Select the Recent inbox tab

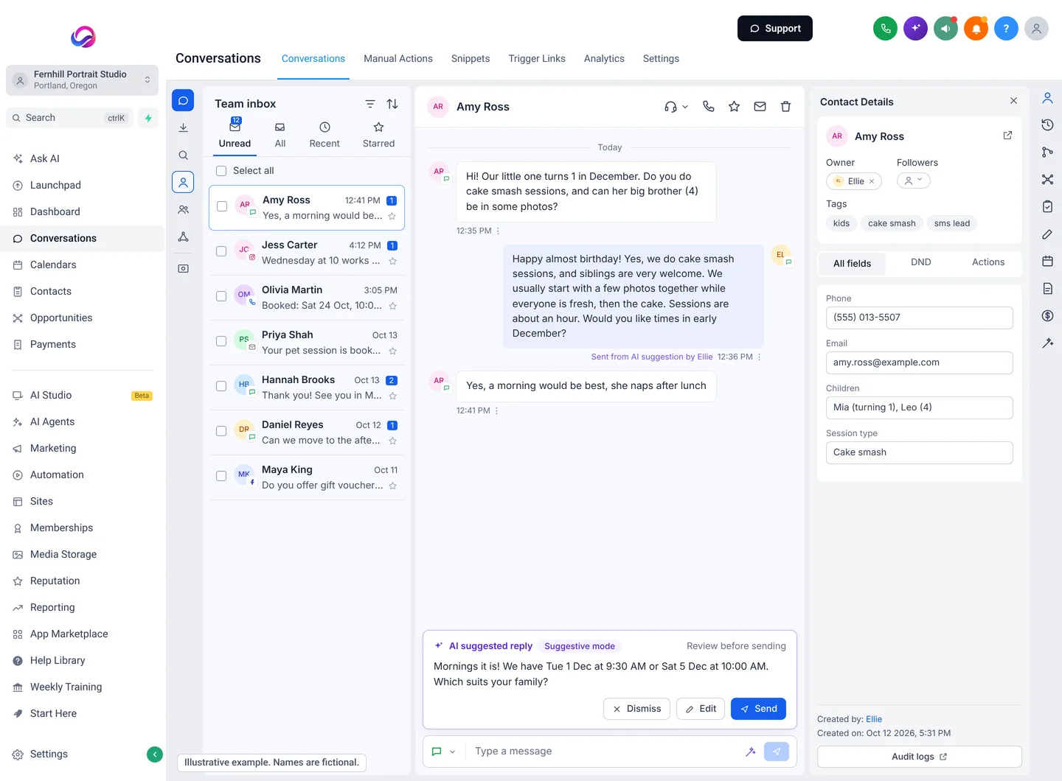click(x=324, y=135)
